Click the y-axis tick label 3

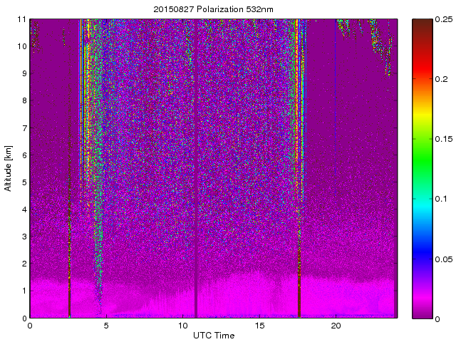pos(24,237)
